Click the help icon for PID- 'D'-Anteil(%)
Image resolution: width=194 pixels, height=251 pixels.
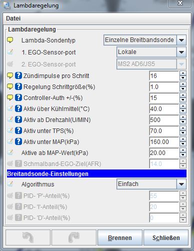18,217
